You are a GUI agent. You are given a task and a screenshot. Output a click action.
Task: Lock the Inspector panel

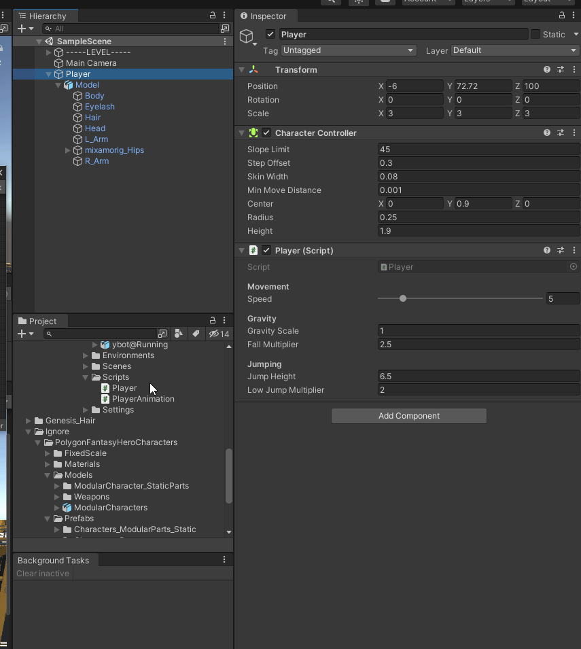point(561,16)
